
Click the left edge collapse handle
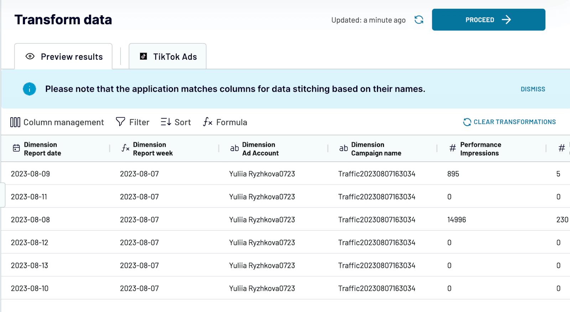[x=2, y=195]
